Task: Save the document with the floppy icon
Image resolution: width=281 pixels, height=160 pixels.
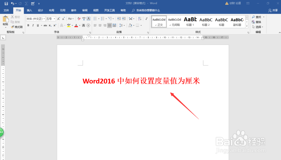Action: (x=6, y=3)
